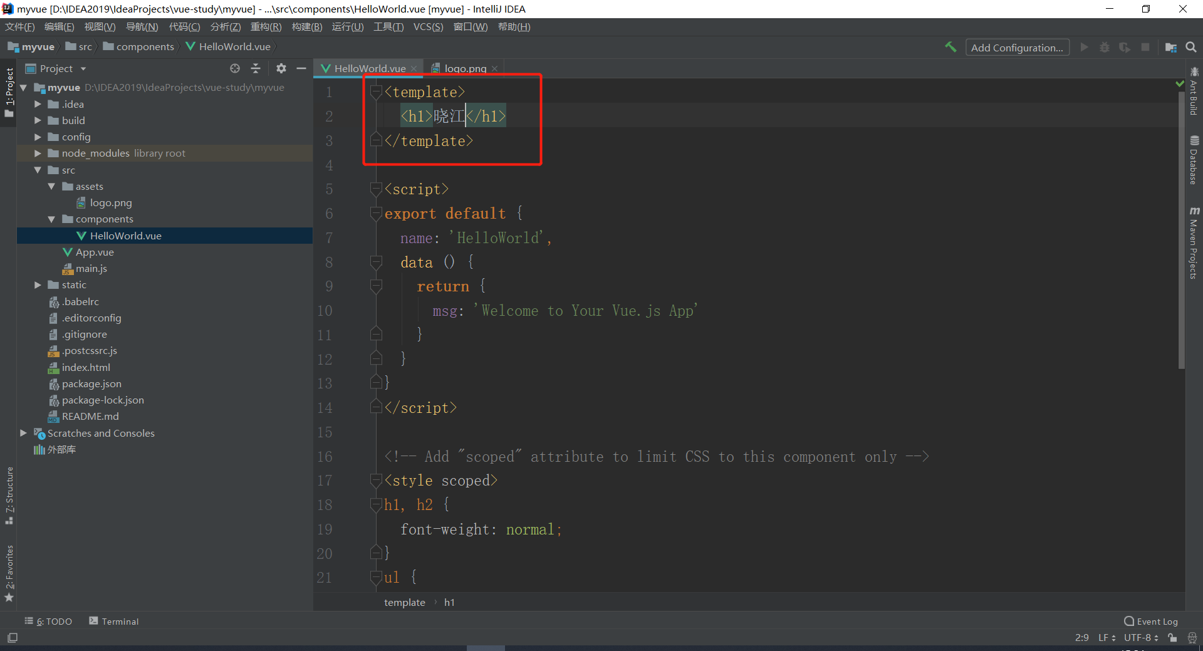Screen dimensions: 1203x651
Task: Open the Terminal tool window
Action: coord(114,621)
